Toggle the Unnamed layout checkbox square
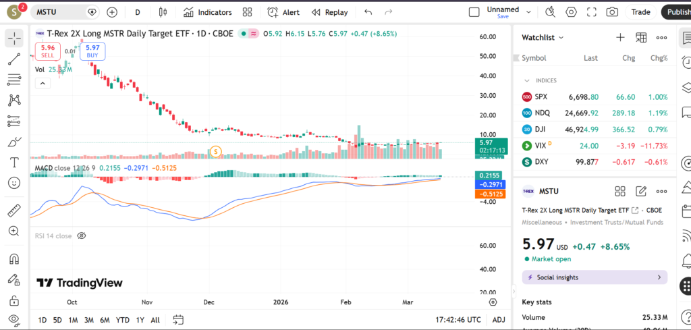The width and height of the screenshot is (691, 330). (x=474, y=12)
